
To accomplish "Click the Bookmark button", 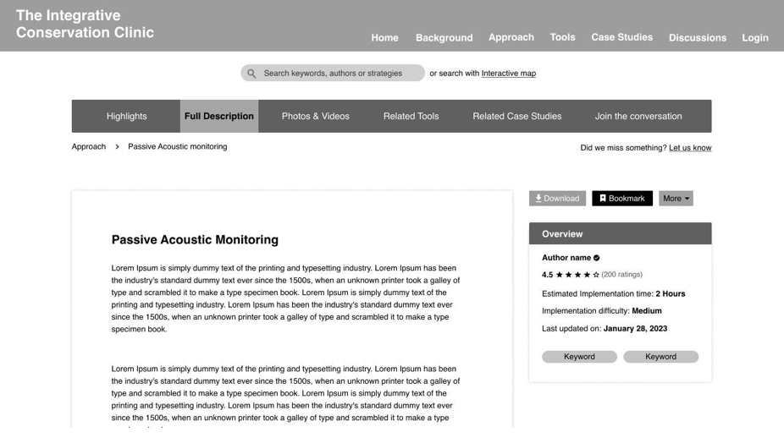I will point(622,199).
